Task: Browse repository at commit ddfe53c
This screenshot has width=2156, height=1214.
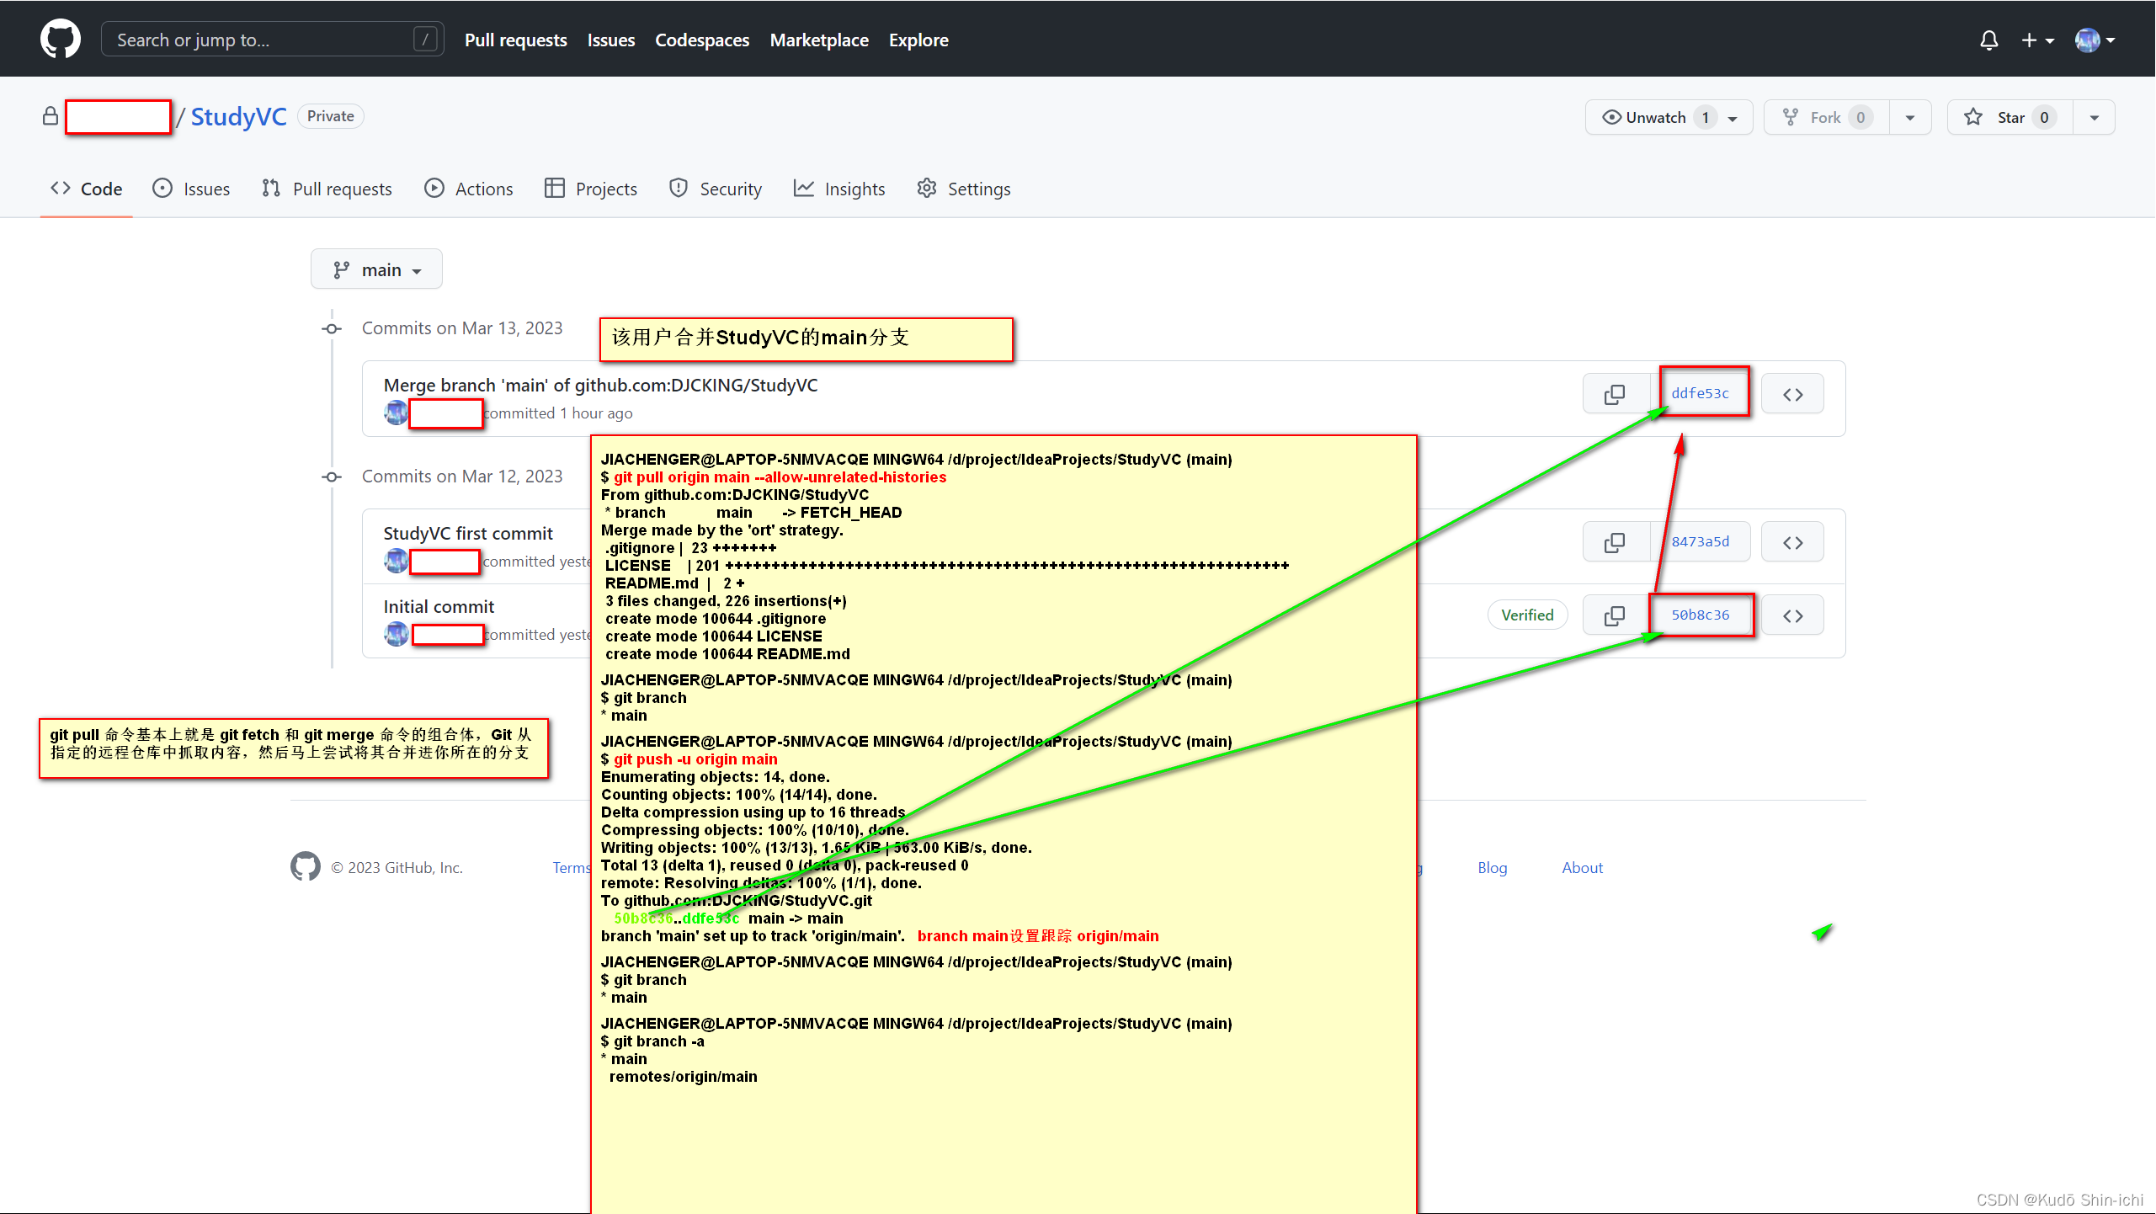Action: 1793,394
